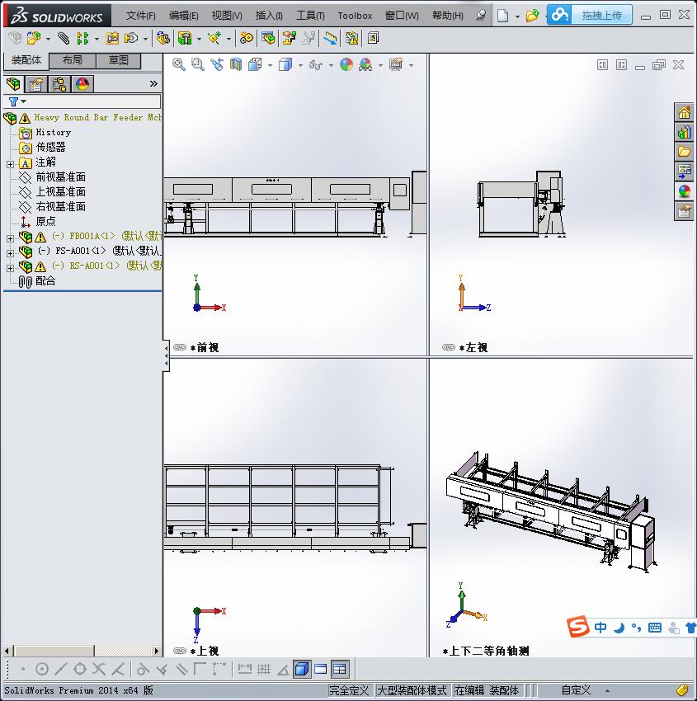Open the 文件(F) menu
Viewport: 697px width, 701px height.
pyautogui.click(x=141, y=16)
